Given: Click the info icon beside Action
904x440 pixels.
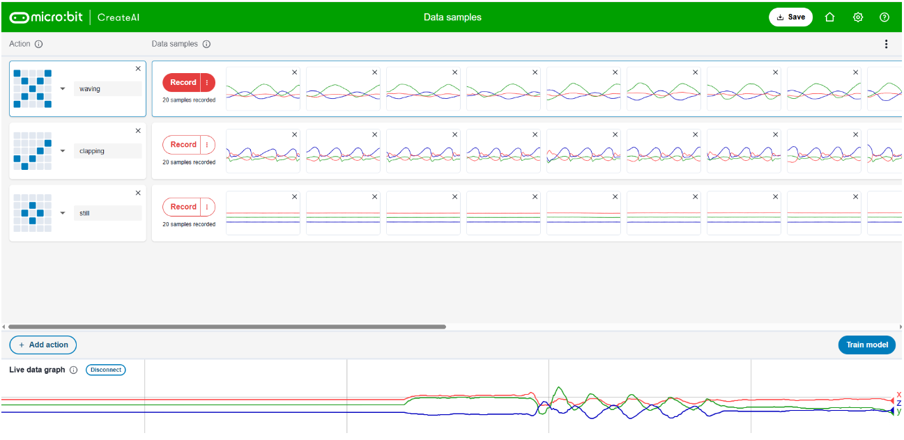Looking at the screenshot, I should pyautogui.click(x=38, y=45).
